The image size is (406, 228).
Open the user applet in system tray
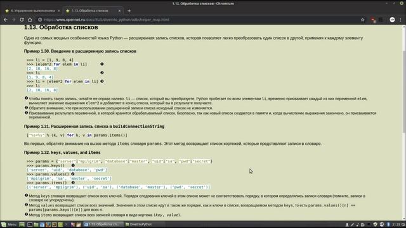click(x=347, y=224)
